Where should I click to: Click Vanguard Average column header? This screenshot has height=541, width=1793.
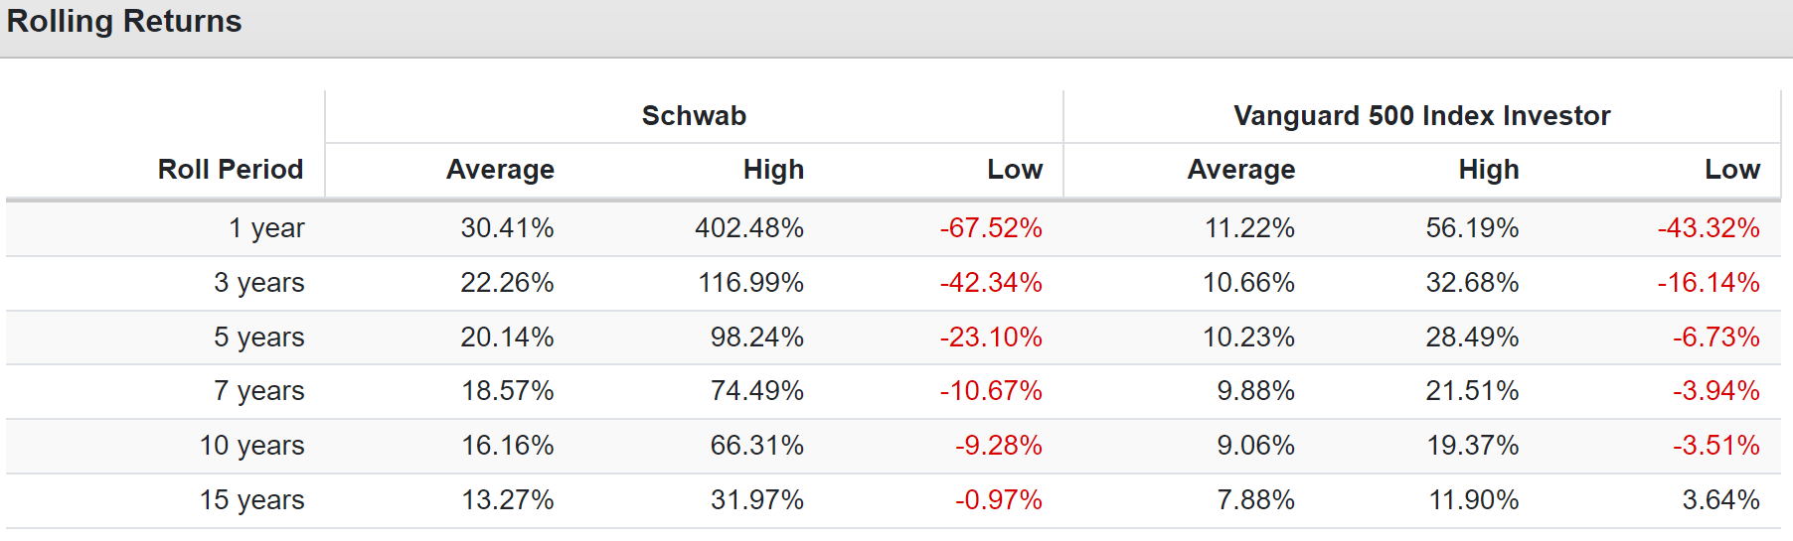[x=1241, y=170]
